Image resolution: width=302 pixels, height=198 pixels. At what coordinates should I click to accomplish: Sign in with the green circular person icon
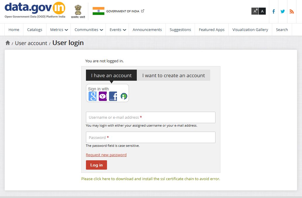124,96
